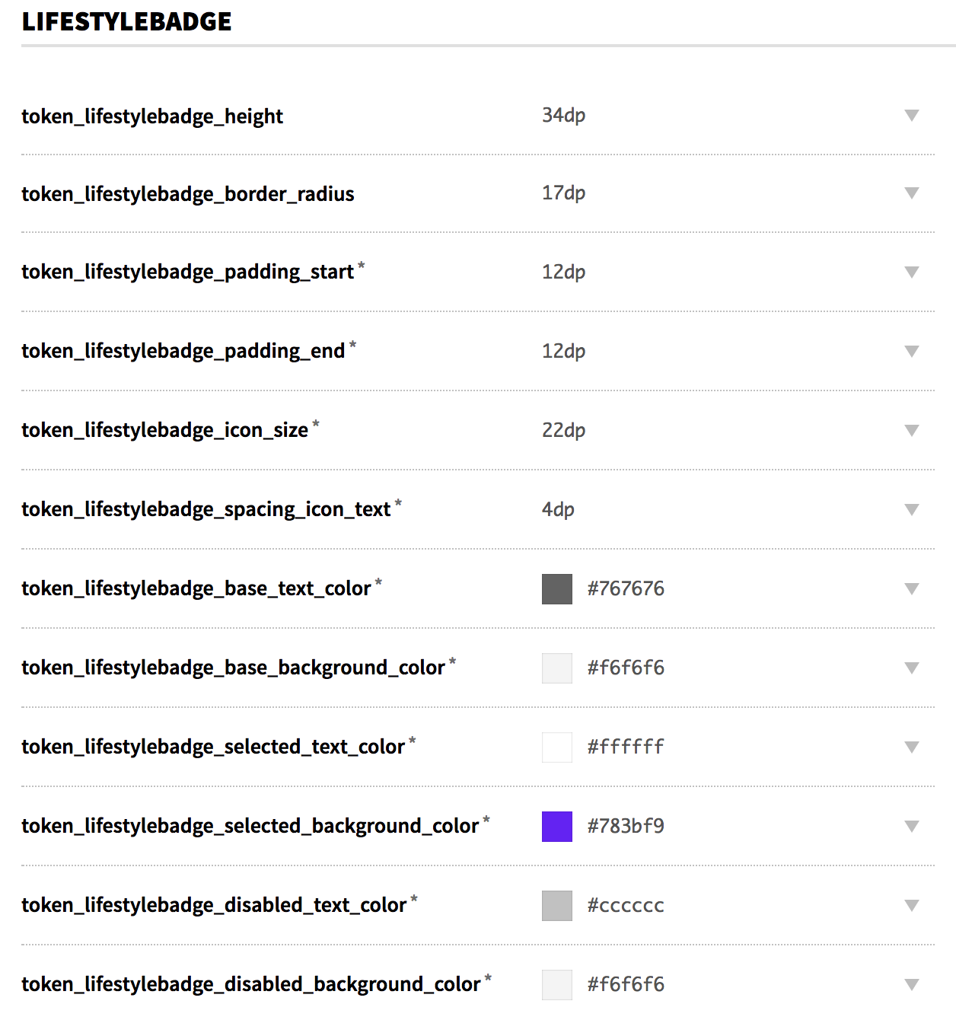
Task: Expand the selected_background_color row arrow
Action: [x=911, y=827]
